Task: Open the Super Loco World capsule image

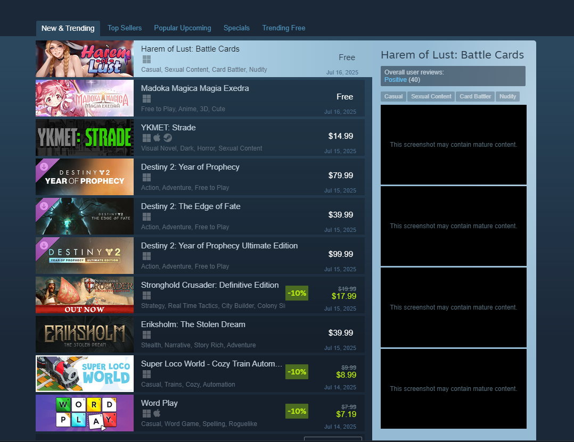Action: [85, 373]
